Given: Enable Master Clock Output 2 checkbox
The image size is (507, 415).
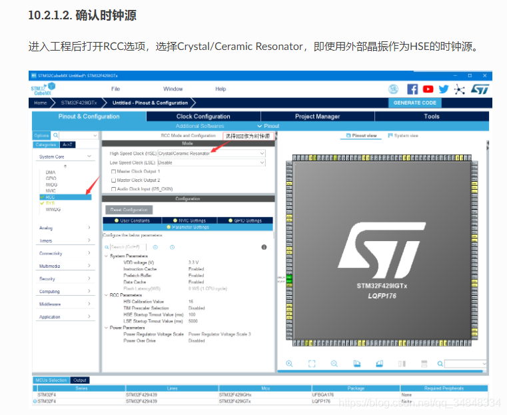Looking at the screenshot, I should tap(113, 180).
